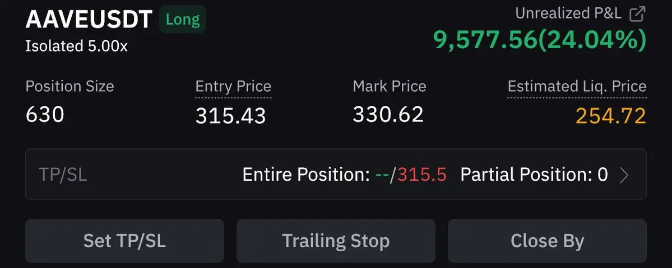Click the Estimated Liq. Price label

tap(577, 87)
